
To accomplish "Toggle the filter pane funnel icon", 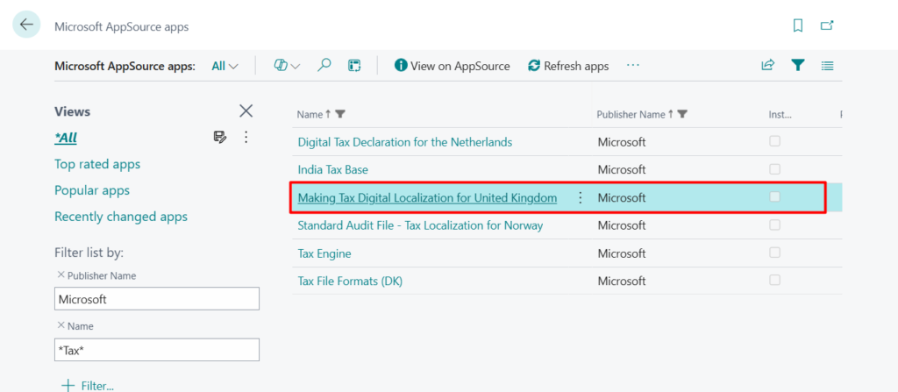I will click(x=797, y=65).
